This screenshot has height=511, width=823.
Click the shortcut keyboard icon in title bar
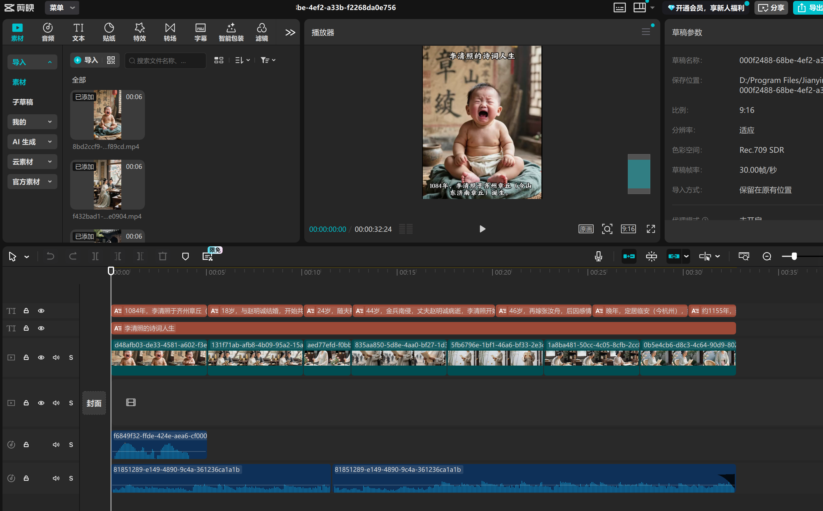click(x=619, y=7)
